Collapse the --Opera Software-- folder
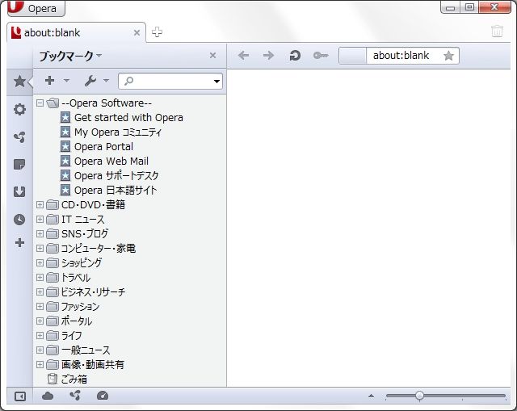 [40, 103]
